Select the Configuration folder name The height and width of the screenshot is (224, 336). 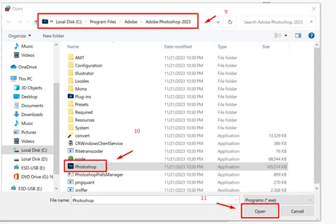pos(88,65)
